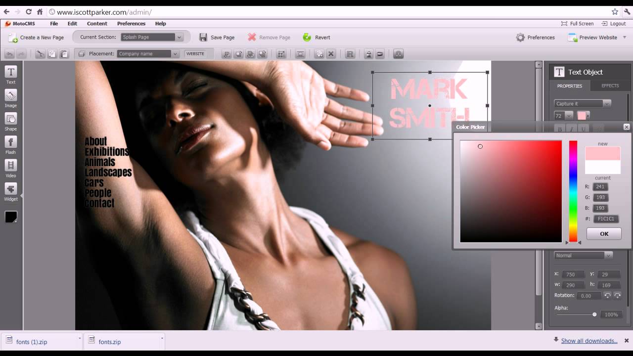This screenshot has width=633, height=356.
Task: Click the grid icon in toolbar
Action: coord(350,54)
